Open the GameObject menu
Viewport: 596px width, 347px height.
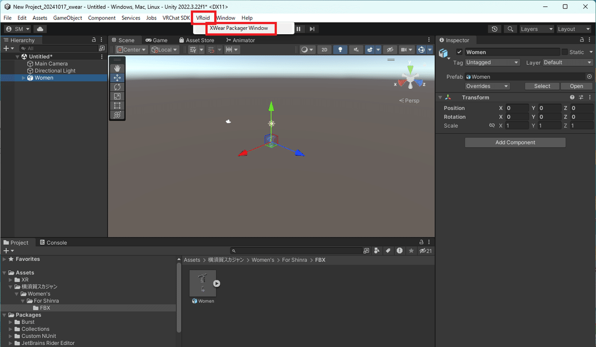click(x=68, y=18)
